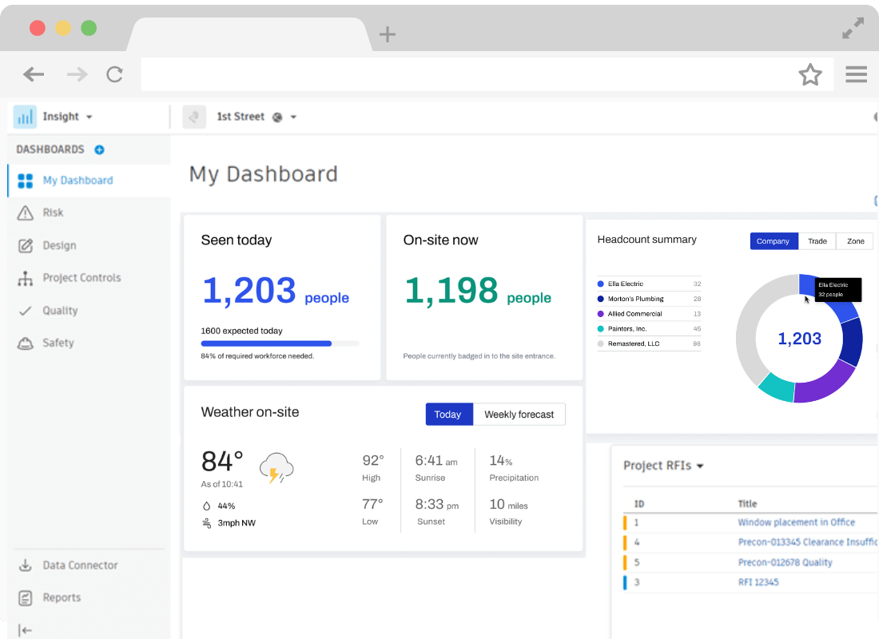Switch Headcount summary to Zone view
The image size is (879, 639).
tap(855, 241)
